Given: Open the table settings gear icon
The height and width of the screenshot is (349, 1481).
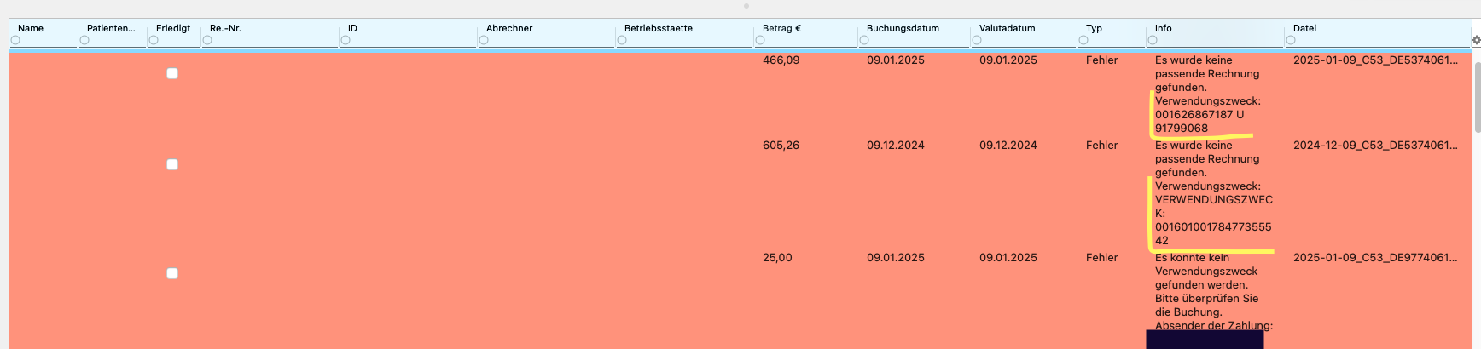Looking at the screenshot, I should point(1476,40).
